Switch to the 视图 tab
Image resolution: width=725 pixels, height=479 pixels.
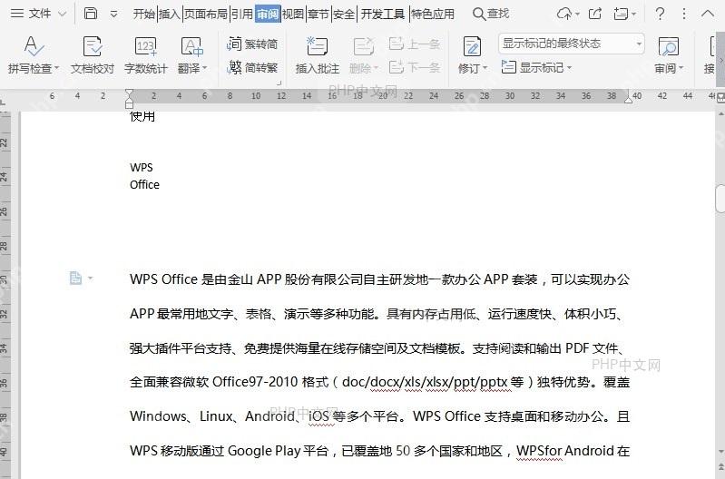pyautogui.click(x=293, y=15)
